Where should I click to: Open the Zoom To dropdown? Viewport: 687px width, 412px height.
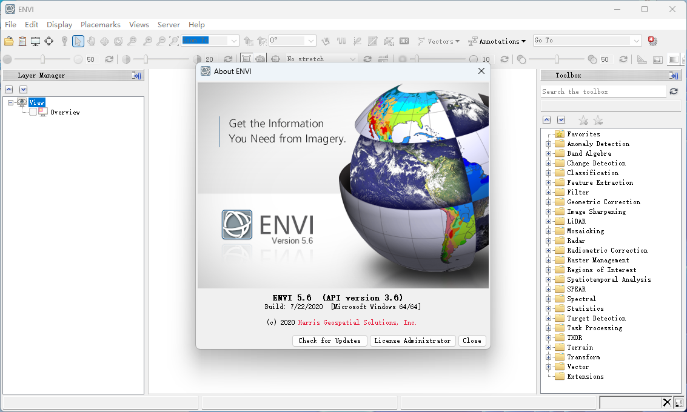(x=234, y=41)
